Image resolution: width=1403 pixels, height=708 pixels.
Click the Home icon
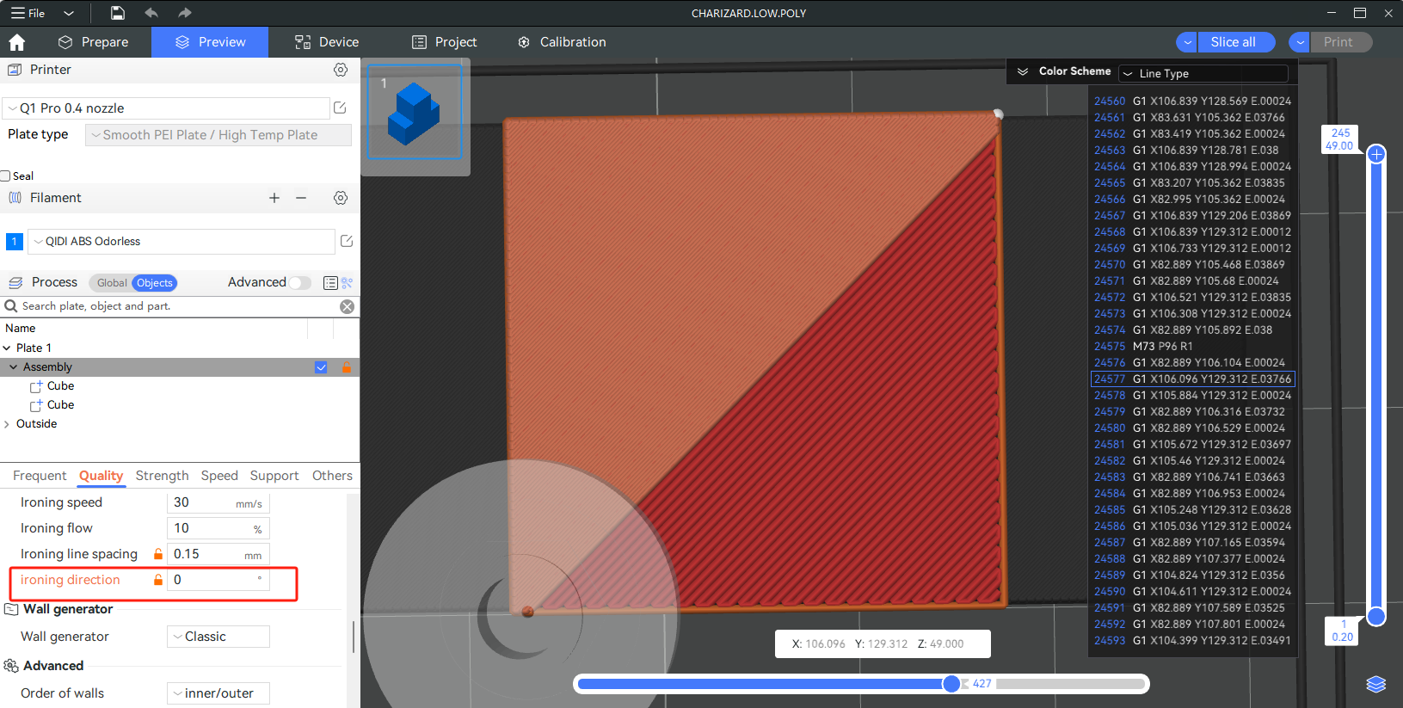17,42
